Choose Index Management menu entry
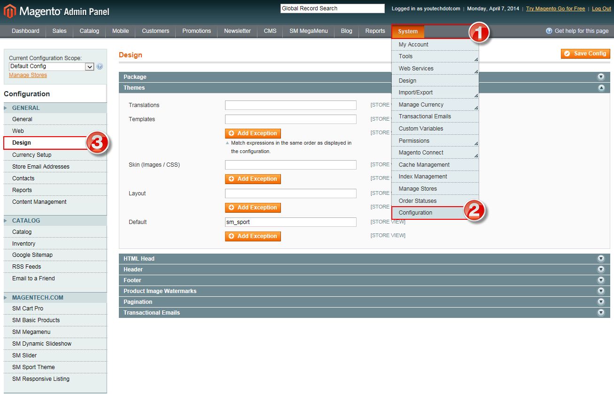 pyautogui.click(x=435, y=177)
